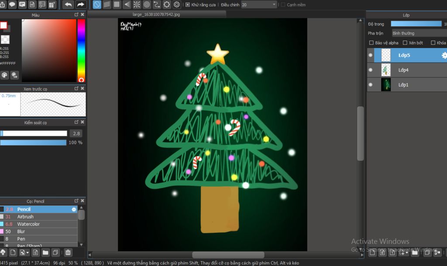Screen dimensions: 447x266
Task: Click the document page icon in toolbar
Action: click(32, 4)
